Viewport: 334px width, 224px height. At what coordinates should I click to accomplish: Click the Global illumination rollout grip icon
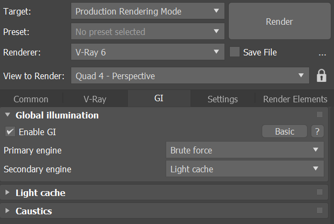coord(319,115)
